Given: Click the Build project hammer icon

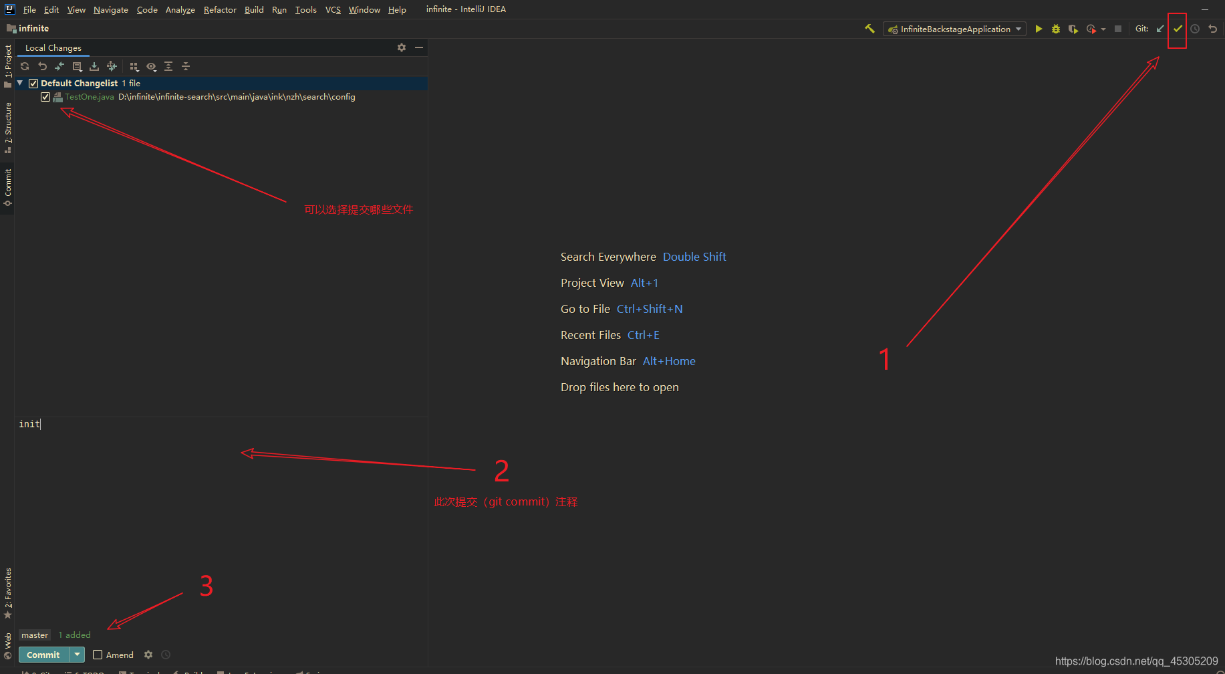Looking at the screenshot, I should pos(869,29).
